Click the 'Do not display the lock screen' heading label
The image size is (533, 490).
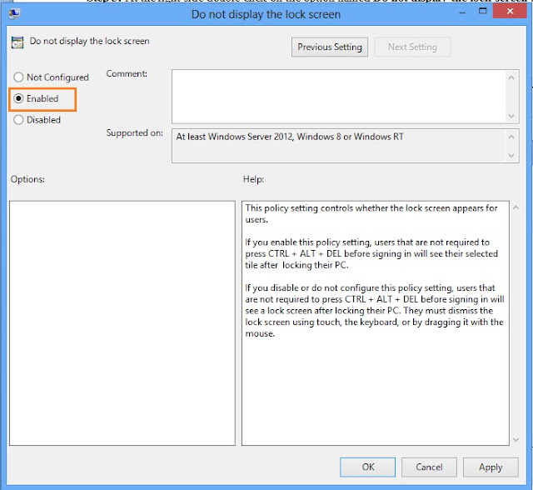point(89,41)
